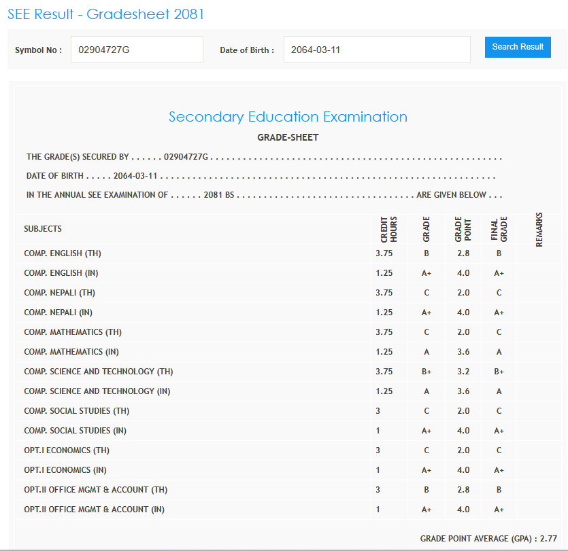Click OPT.II OFFICE MGMT & ACCOUNT (IN) row
This screenshot has width=568, height=551.
[94, 510]
